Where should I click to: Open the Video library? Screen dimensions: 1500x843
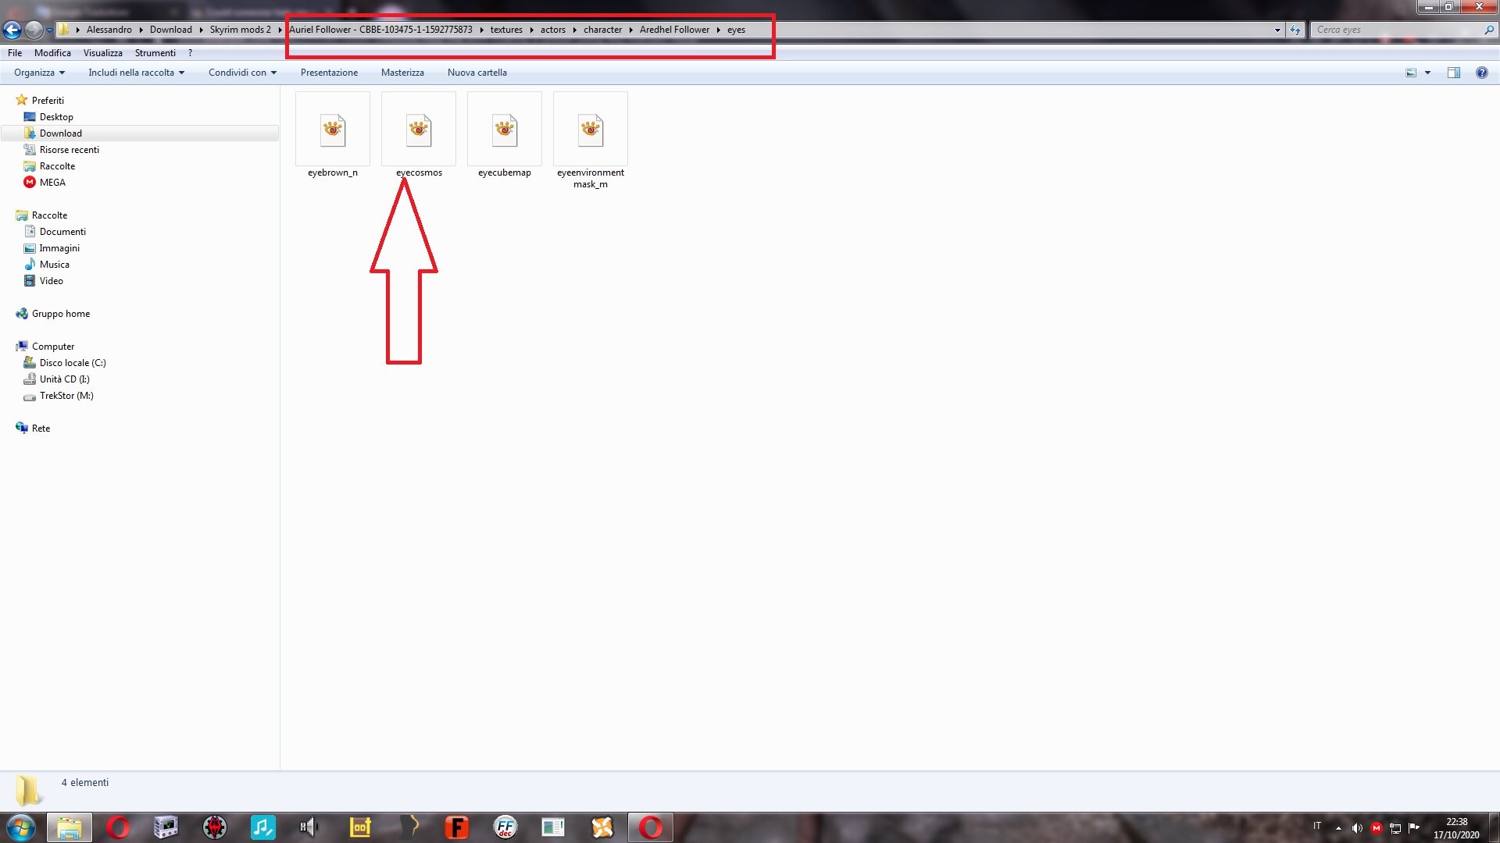coord(51,281)
